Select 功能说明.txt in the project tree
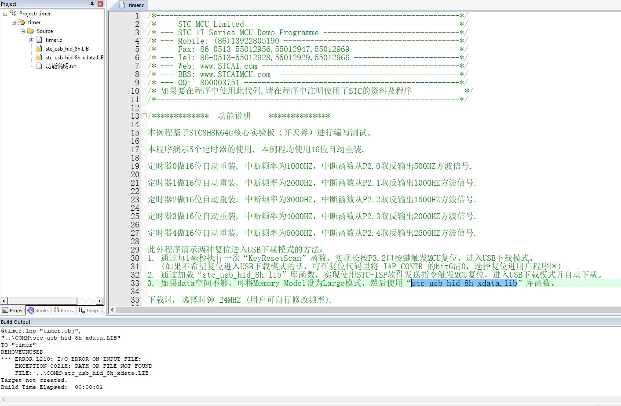 (61, 66)
